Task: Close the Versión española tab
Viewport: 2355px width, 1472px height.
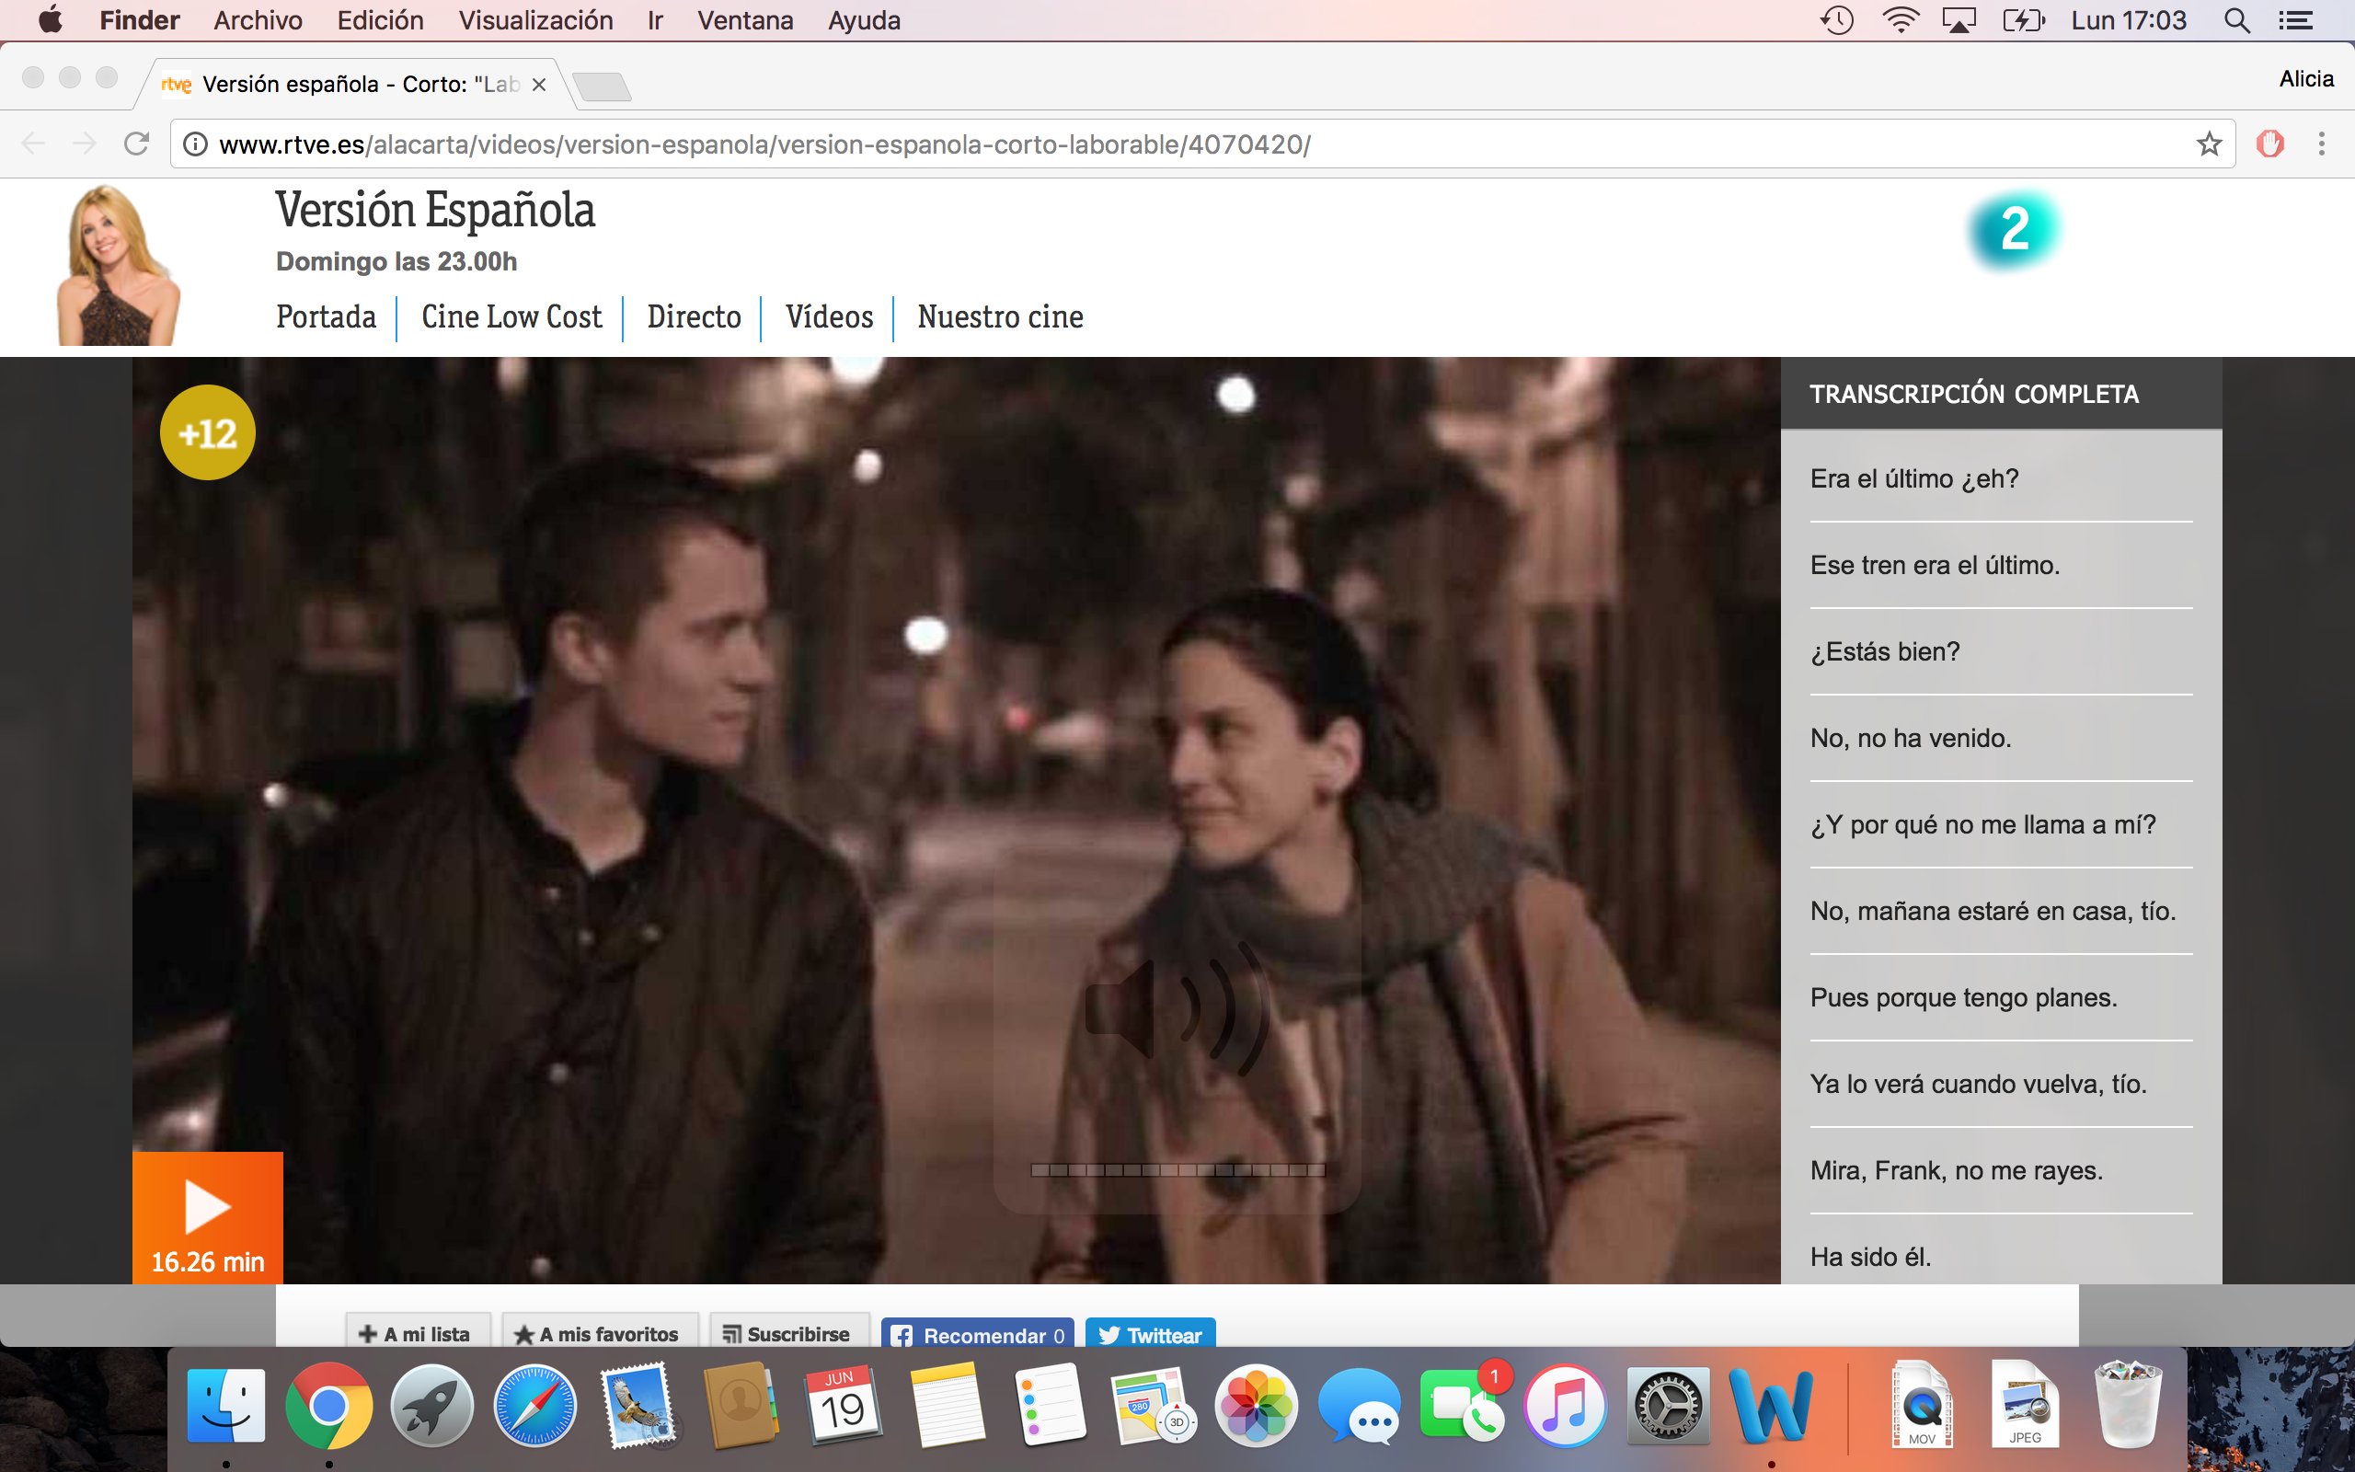Action: [x=539, y=85]
